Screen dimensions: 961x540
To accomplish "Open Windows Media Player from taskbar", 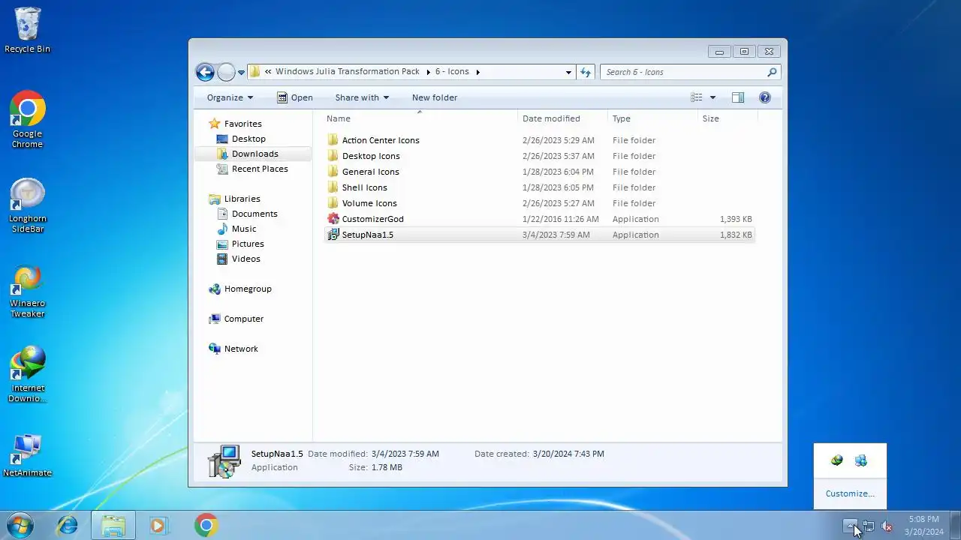I will pos(158,526).
